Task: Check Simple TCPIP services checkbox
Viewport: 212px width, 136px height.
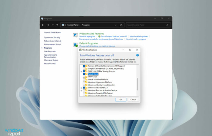Action: [84, 69]
